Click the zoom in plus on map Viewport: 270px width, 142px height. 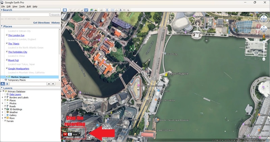point(264,42)
